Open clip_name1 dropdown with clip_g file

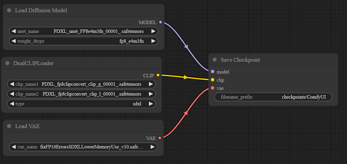(x=81, y=84)
